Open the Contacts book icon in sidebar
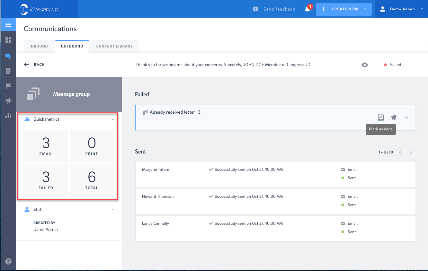428x271 pixels. (x=8, y=71)
